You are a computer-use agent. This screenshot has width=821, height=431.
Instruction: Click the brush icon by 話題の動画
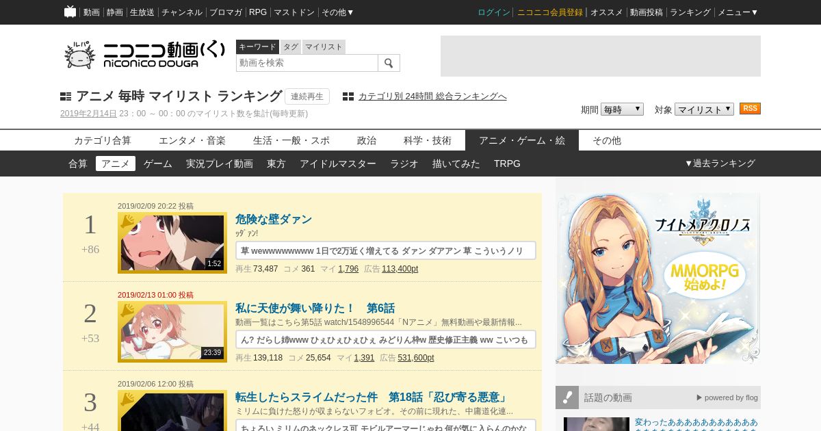[567, 397]
